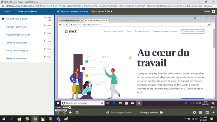This screenshot has width=217, height=122.
Task: Toggle closed captions CC
Action: coord(201,113)
